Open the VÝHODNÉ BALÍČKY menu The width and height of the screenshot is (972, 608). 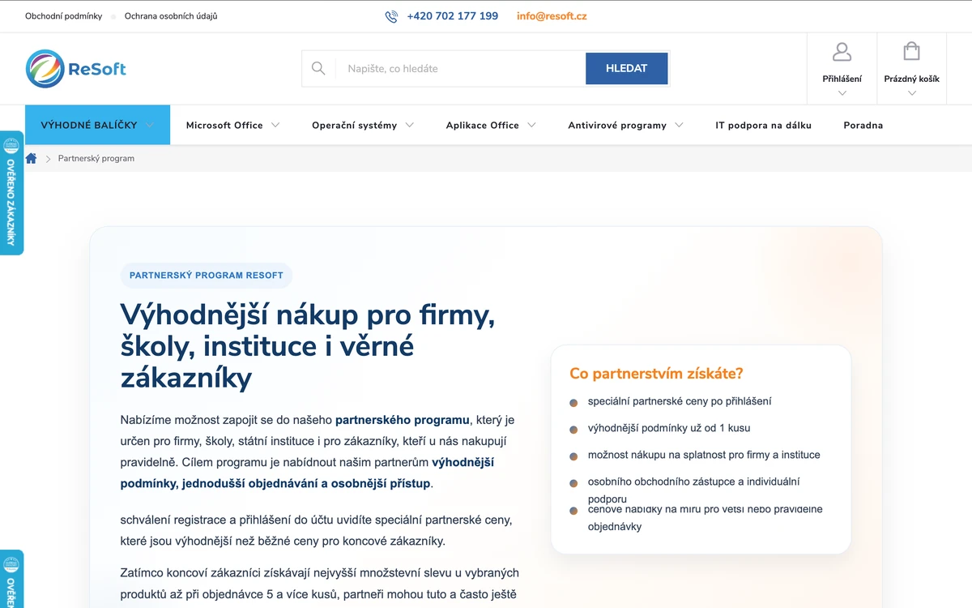pyautogui.click(x=97, y=125)
